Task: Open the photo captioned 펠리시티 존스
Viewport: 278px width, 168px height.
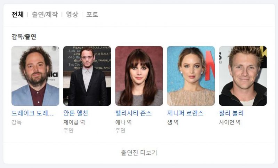Action: point(139,76)
